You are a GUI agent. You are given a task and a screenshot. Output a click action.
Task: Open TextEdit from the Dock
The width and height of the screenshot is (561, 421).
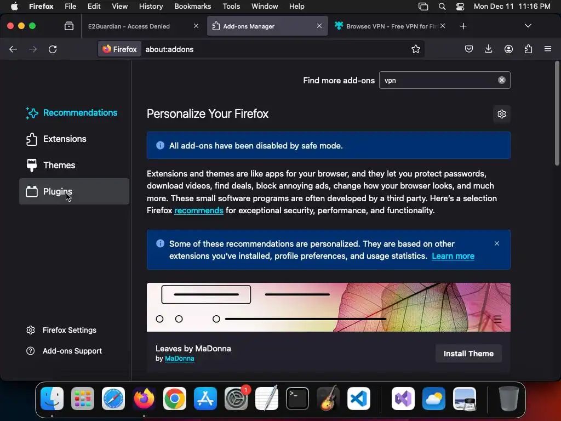tap(267, 399)
